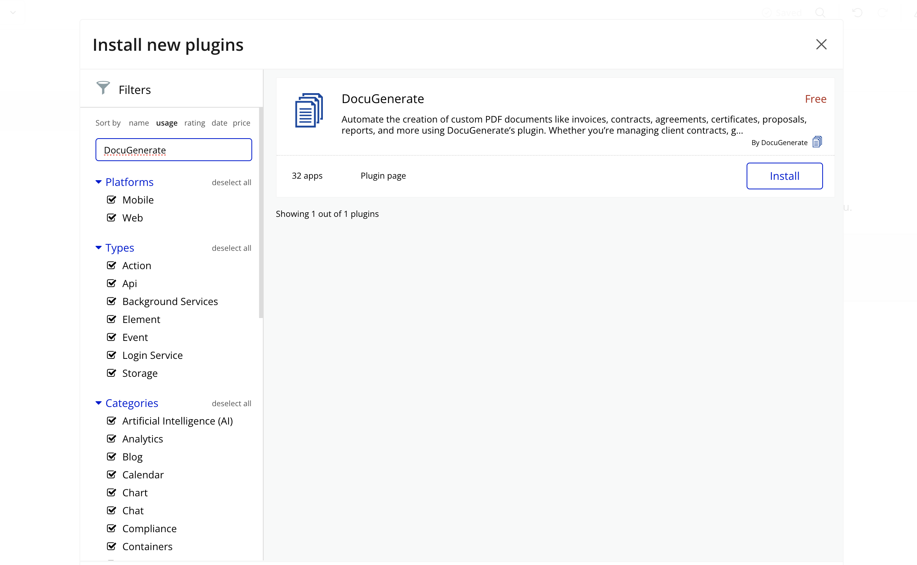917x565 pixels.
Task: Uncheck the Login Service checkbox
Action: 111,355
